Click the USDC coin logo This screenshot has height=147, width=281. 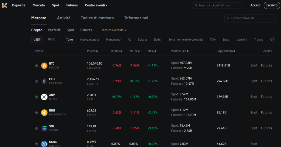pos(44,144)
